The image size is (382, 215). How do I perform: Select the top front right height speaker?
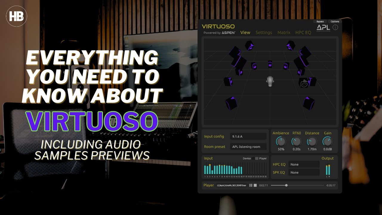(290, 45)
